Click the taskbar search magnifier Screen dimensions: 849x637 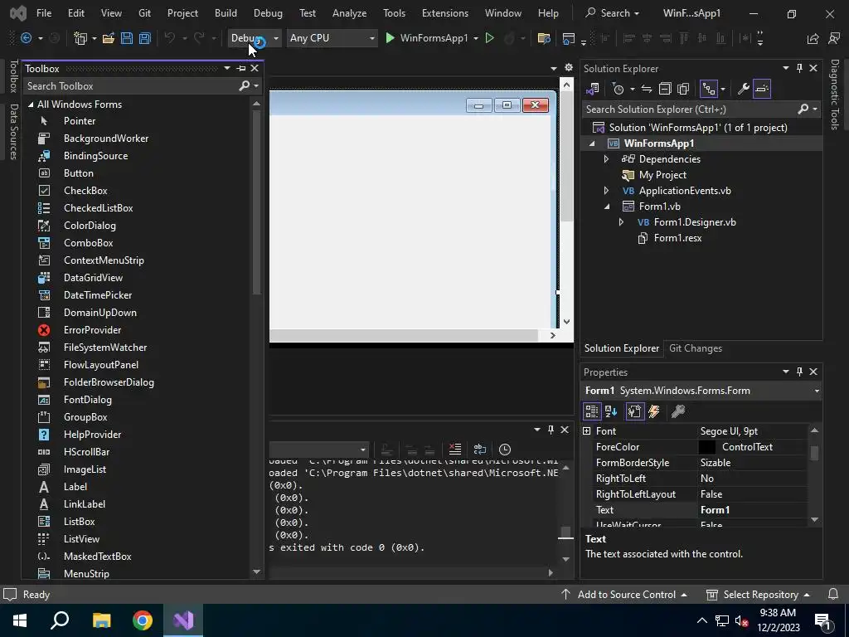coord(60,620)
